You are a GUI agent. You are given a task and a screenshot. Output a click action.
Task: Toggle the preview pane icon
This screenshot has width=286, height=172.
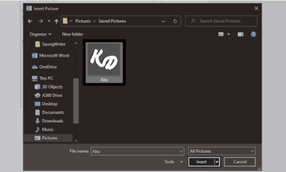click(x=240, y=34)
